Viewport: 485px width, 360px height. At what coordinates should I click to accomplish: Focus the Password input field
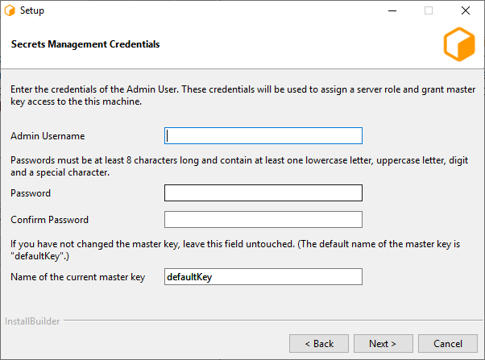(263, 193)
